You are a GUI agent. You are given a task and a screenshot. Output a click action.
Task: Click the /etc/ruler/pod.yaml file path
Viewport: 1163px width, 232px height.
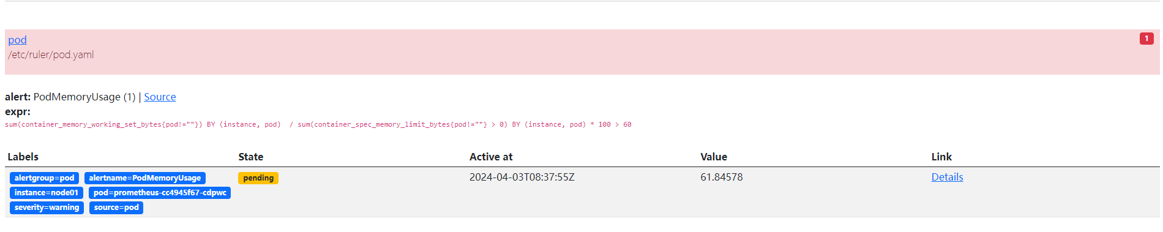tap(51, 54)
